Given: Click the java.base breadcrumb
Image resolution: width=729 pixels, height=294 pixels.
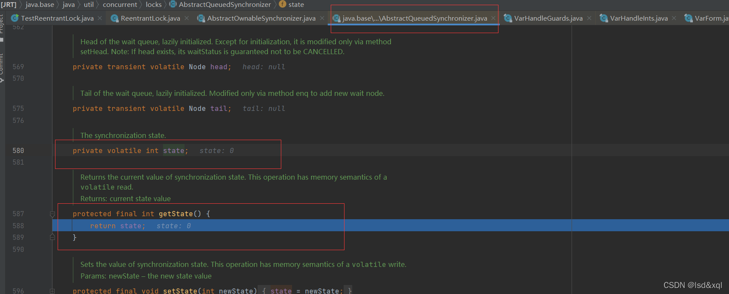Looking at the screenshot, I should click(x=40, y=4).
